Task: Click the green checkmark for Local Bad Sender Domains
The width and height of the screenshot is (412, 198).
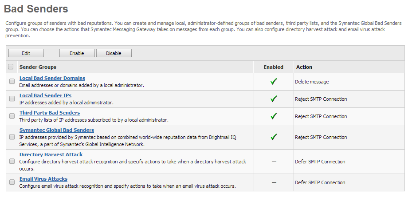Action: pyautogui.click(x=274, y=82)
